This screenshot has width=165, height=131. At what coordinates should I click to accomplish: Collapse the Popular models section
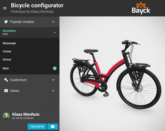[x=53, y=22]
